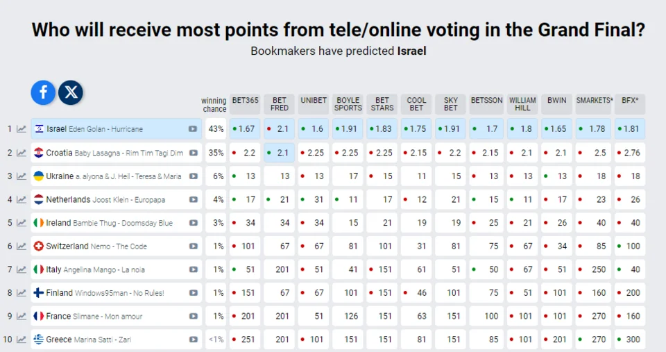Play Italy's La noia video
The width and height of the screenshot is (666, 352).
click(x=193, y=270)
